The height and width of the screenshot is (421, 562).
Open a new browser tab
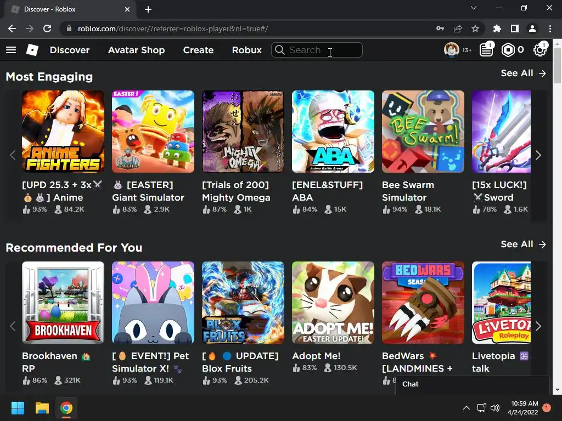(x=148, y=9)
